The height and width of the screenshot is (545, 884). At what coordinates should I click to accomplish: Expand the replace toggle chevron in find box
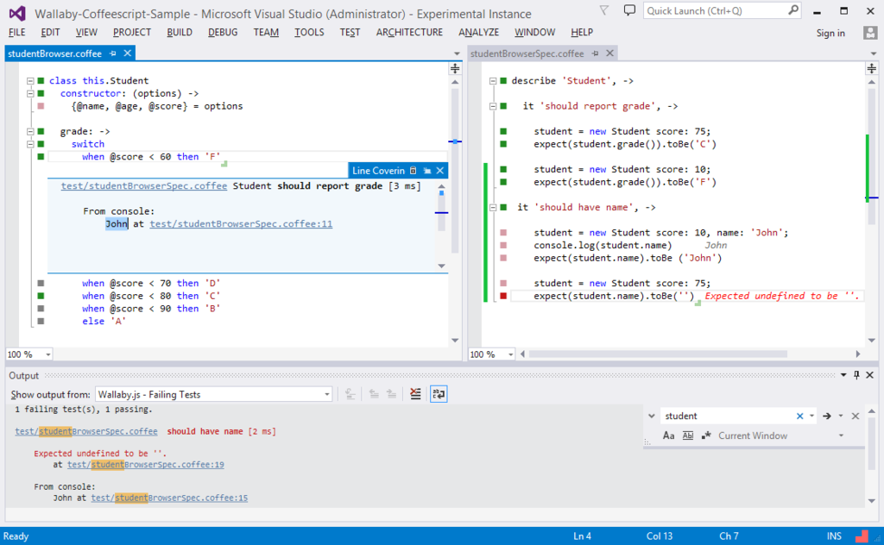pyautogui.click(x=652, y=416)
